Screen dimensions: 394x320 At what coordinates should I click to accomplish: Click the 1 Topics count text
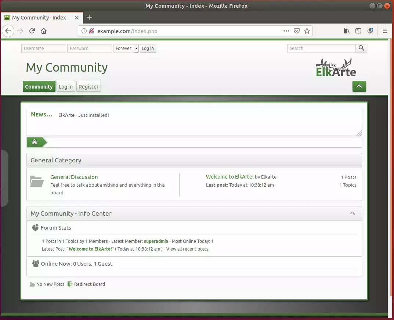coord(348,185)
